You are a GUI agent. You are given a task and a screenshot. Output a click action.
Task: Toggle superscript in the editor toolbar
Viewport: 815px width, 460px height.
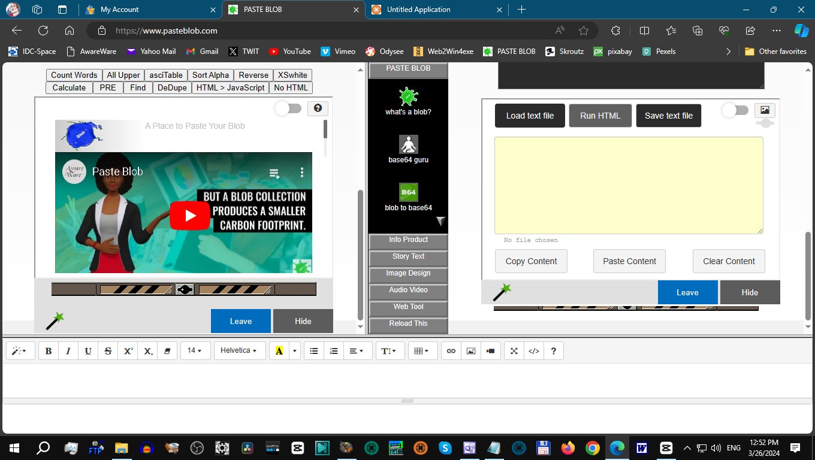[128, 350]
